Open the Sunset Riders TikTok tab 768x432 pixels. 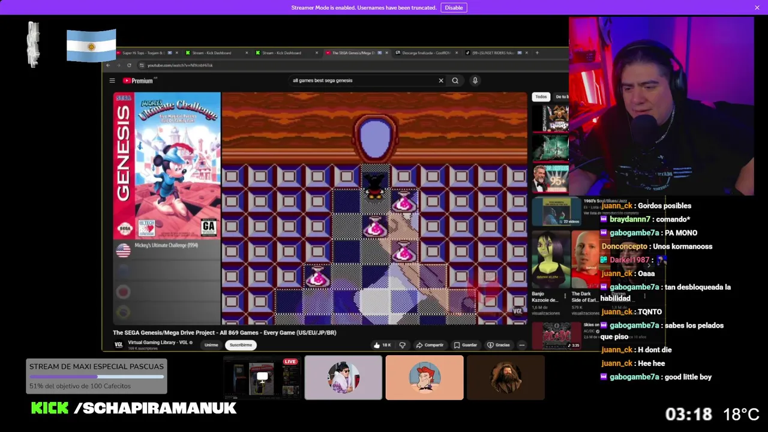coord(496,53)
